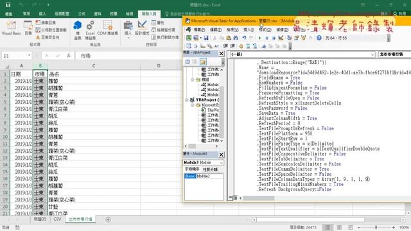Open the Name Box dropdown arrow
Screen dimensions: 411x231
point(29,56)
